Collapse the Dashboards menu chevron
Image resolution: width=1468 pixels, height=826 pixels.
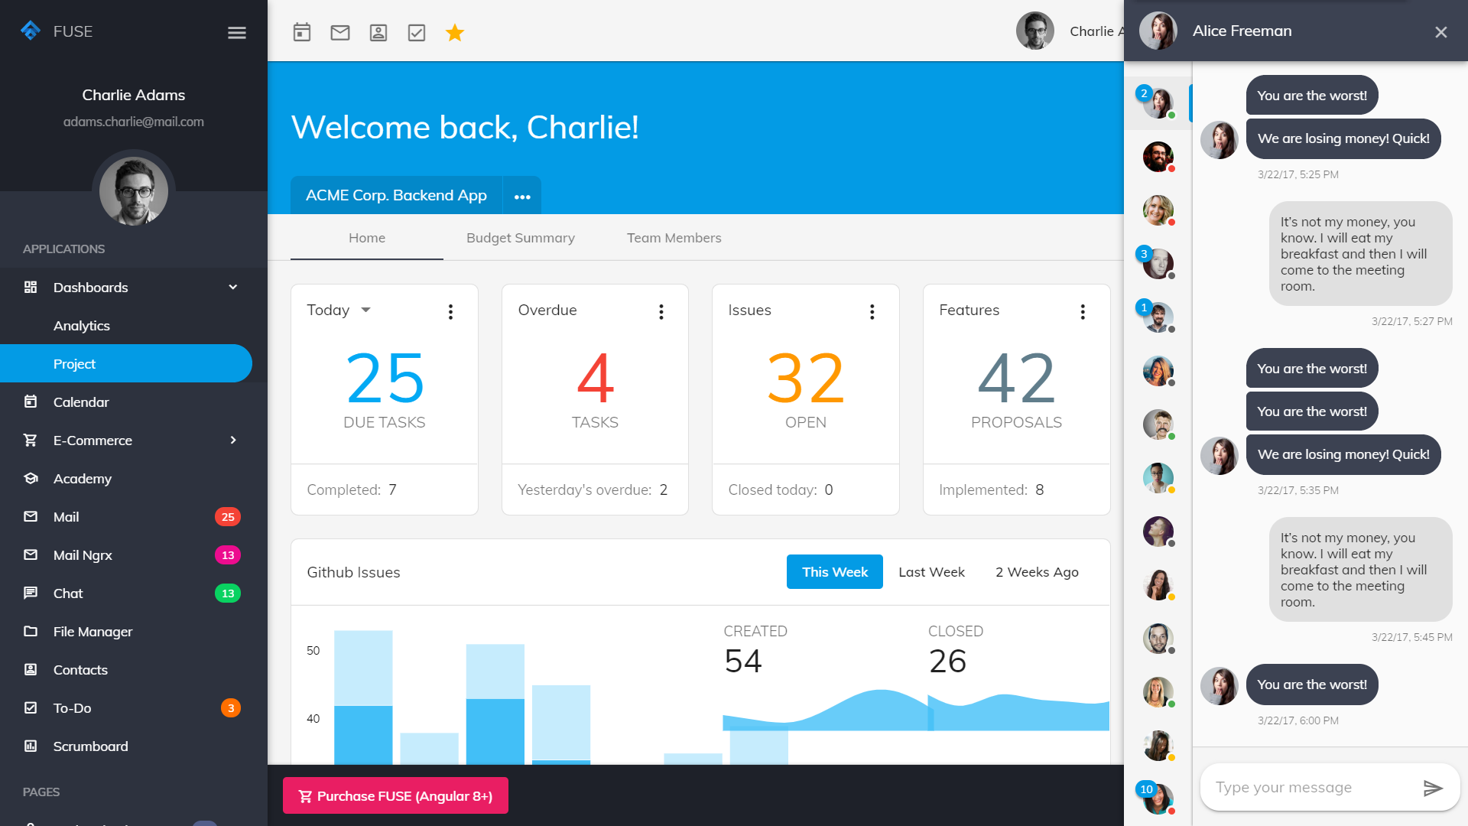pyautogui.click(x=233, y=287)
